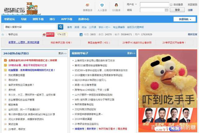Open the 找回密码 link

(x=192, y=5)
